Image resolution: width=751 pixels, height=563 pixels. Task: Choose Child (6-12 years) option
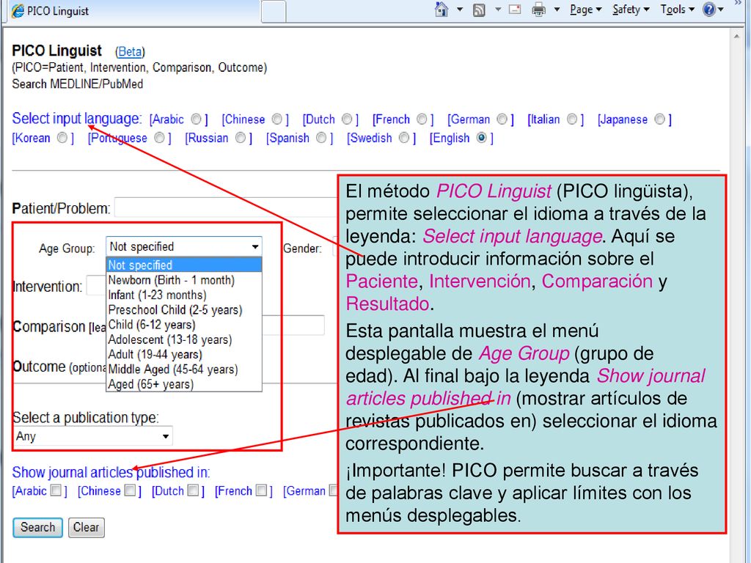pyautogui.click(x=184, y=325)
